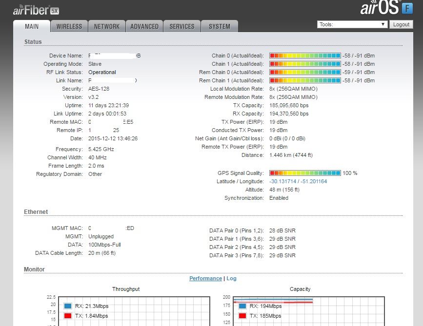Image resolution: width=423 pixels, height=326 pixels.
Task: Click the Logout button
Action: [401, 24]
